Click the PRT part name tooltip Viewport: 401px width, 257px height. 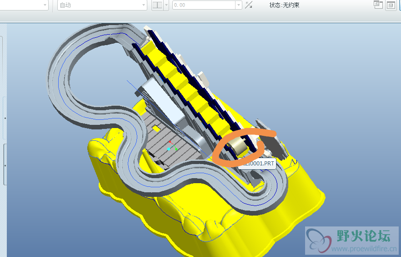tap(257, 163)
